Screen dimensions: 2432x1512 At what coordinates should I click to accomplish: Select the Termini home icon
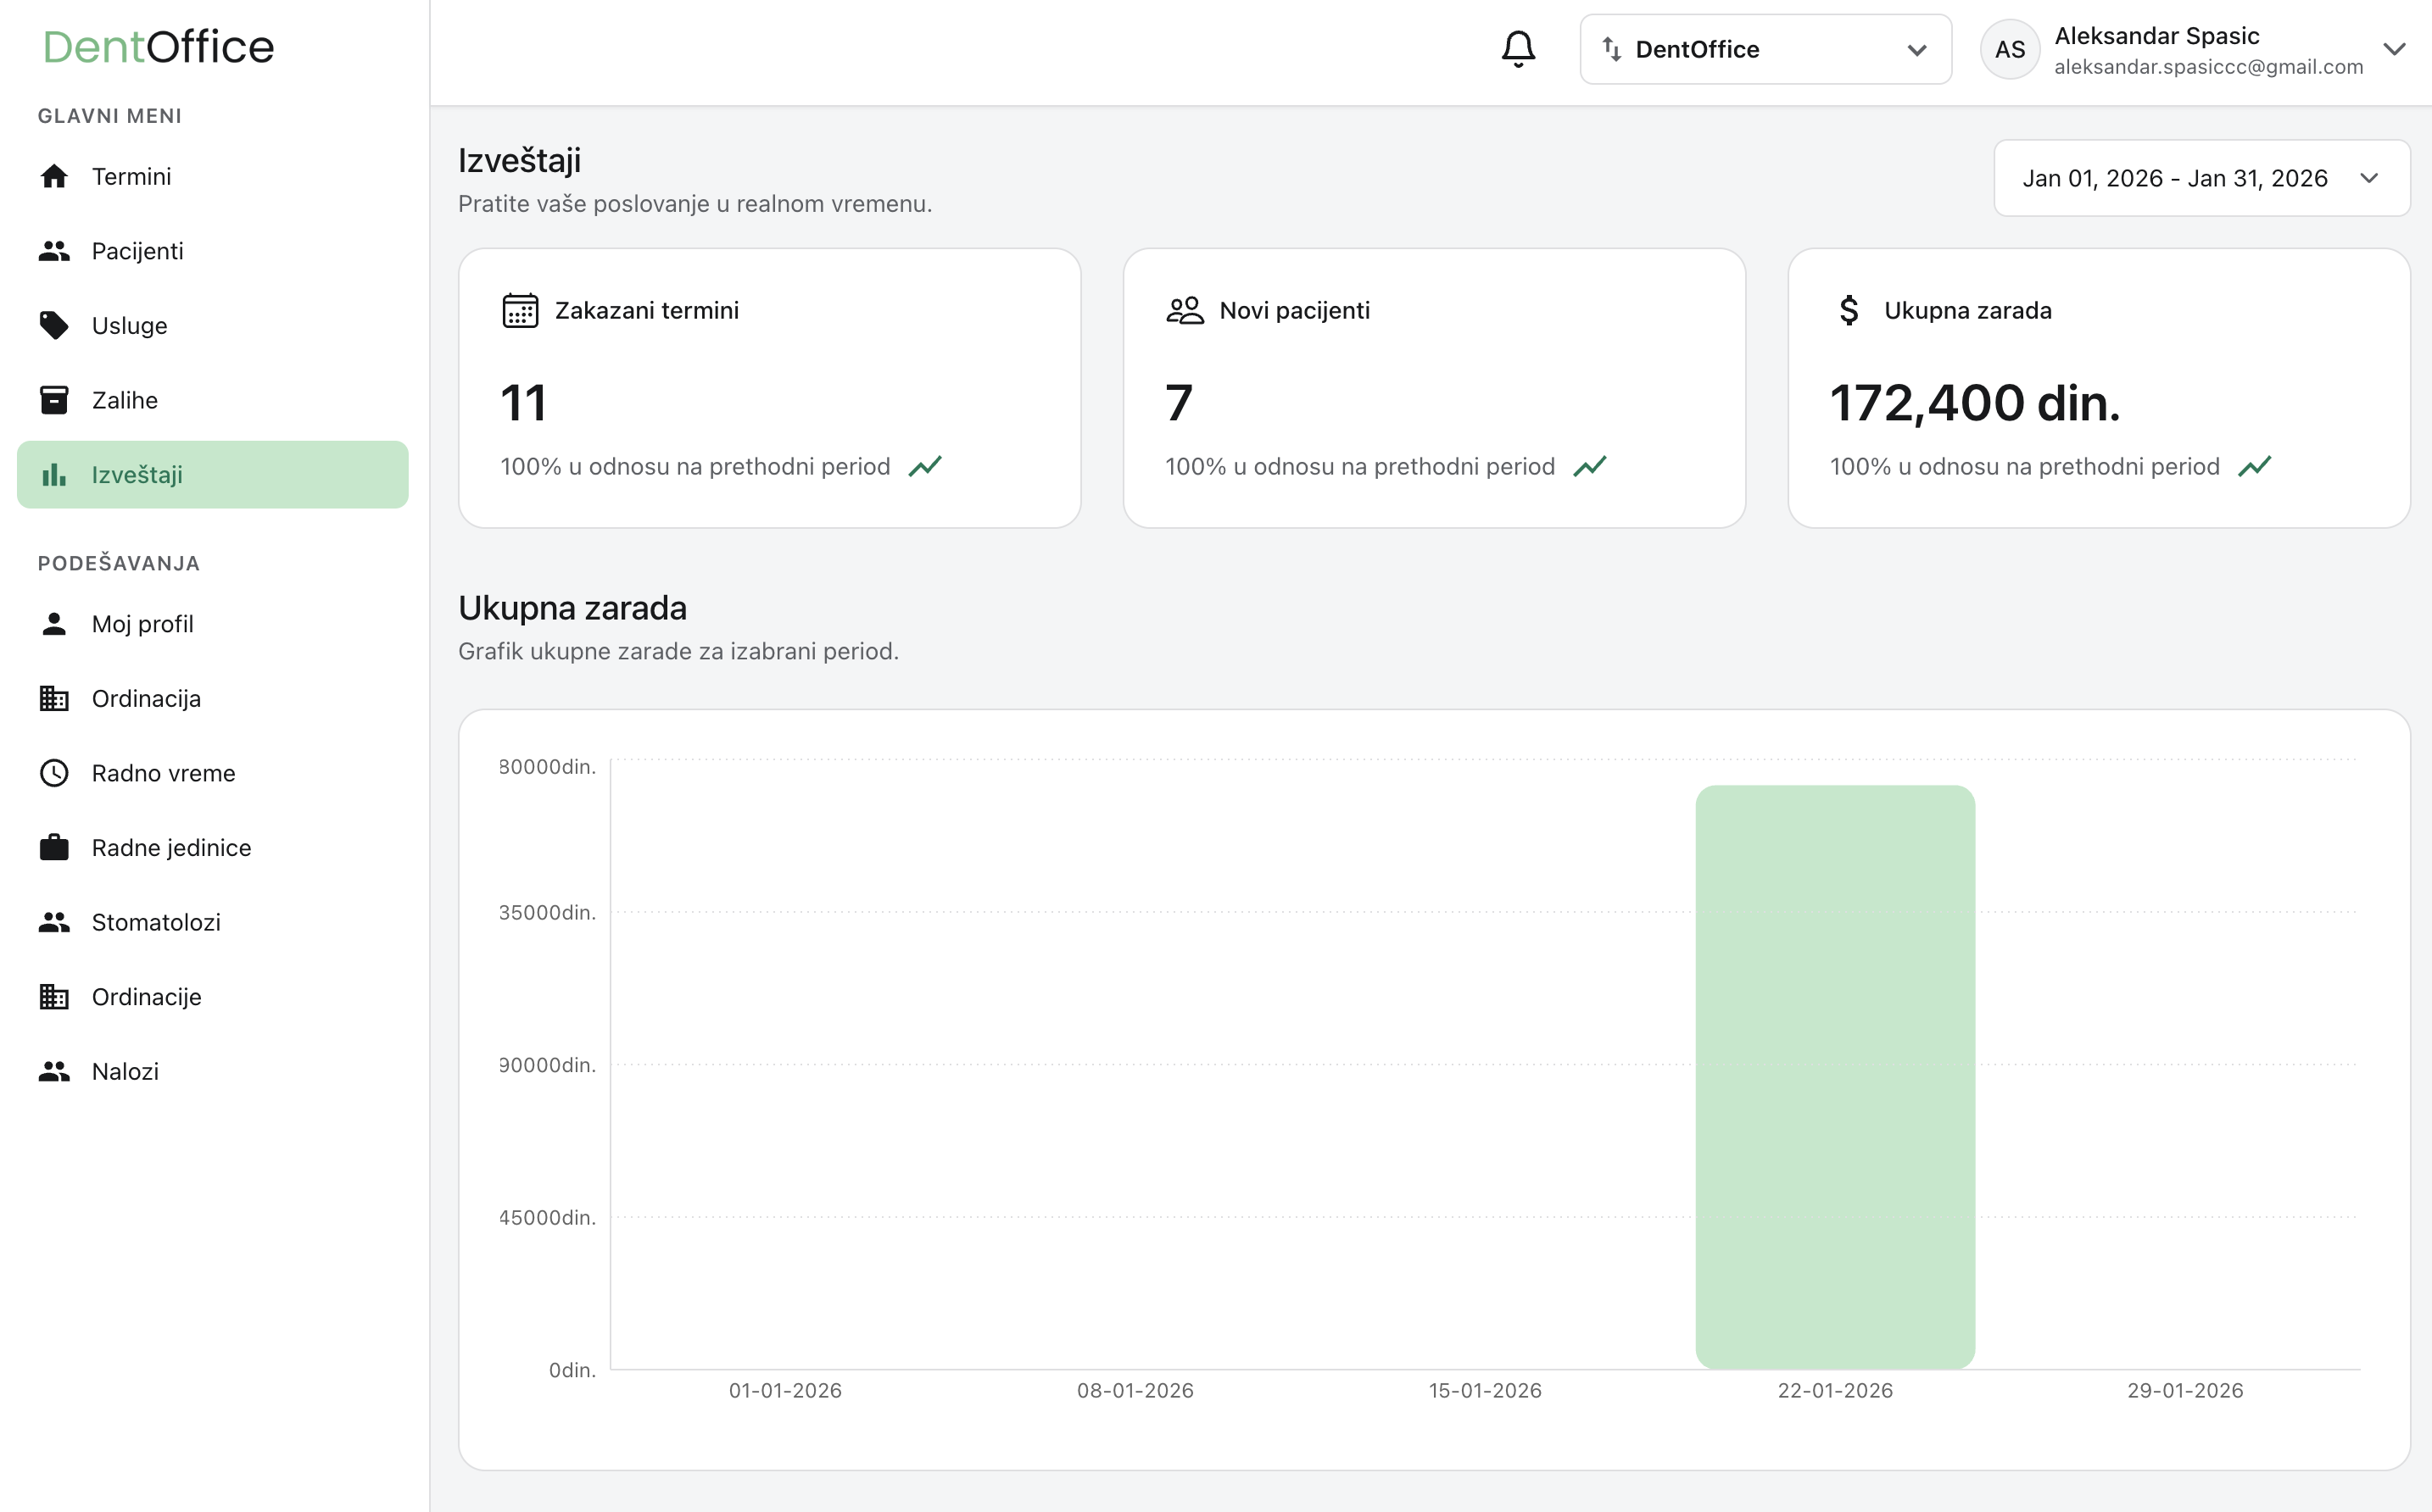[53, 176]
